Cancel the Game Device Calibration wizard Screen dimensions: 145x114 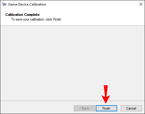pyautogui.click(x=131, y=108)
